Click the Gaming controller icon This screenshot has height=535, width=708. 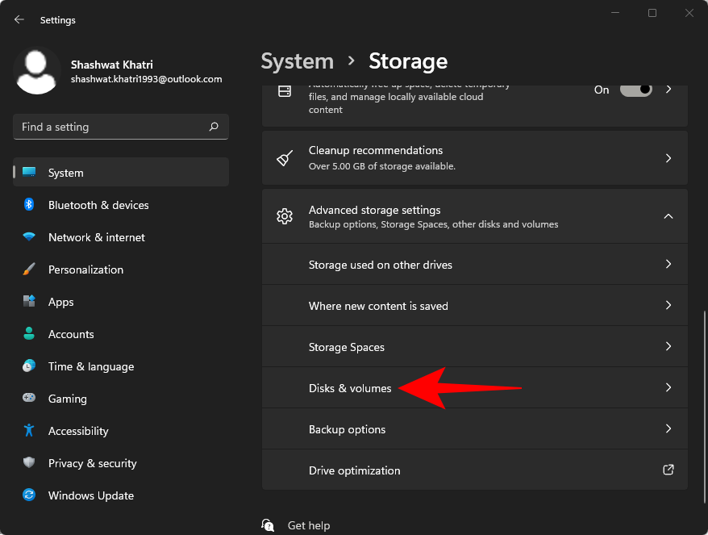pos(29,399)
